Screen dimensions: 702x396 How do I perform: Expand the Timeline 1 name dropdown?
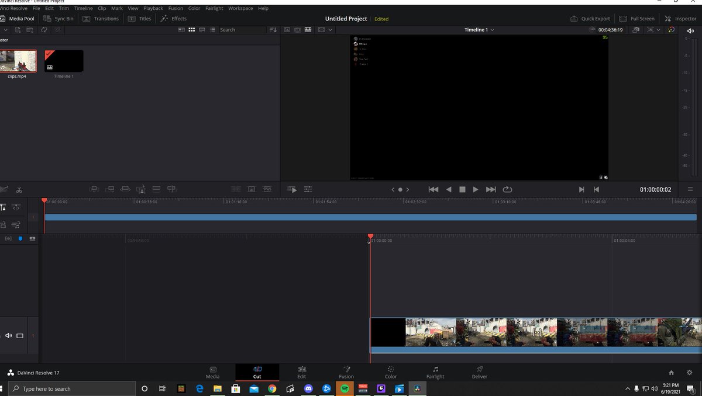493,30
